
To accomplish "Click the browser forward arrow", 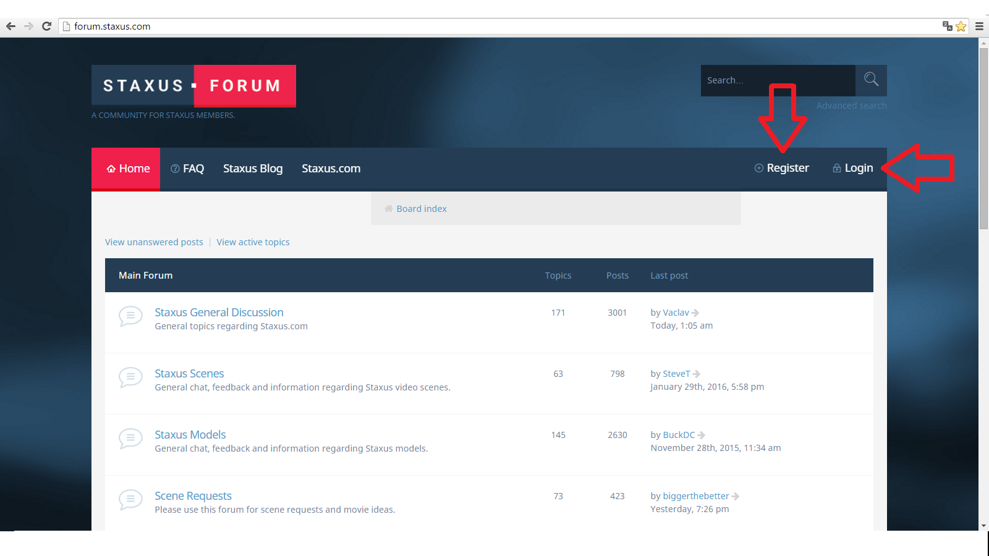I will pyautogui.click(x=28, y=27).
